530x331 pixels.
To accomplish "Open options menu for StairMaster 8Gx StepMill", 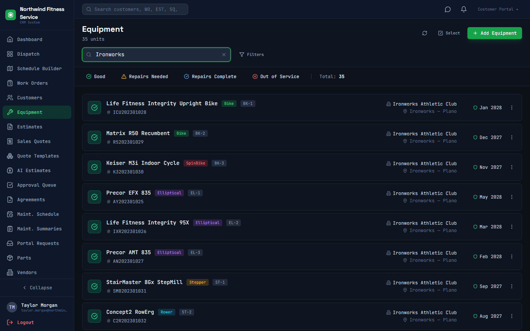I will (512, 286).
